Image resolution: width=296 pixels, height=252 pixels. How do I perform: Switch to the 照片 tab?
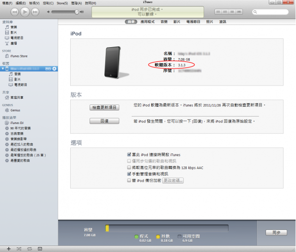tap(210, 22)
